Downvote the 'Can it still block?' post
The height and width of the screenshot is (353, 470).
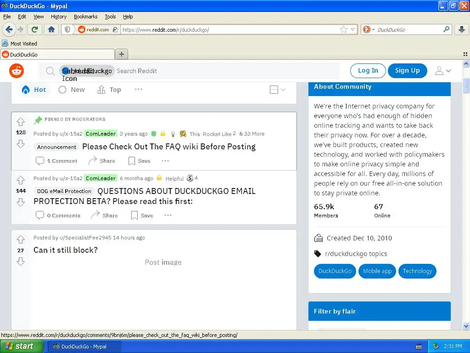click(20, 262)
